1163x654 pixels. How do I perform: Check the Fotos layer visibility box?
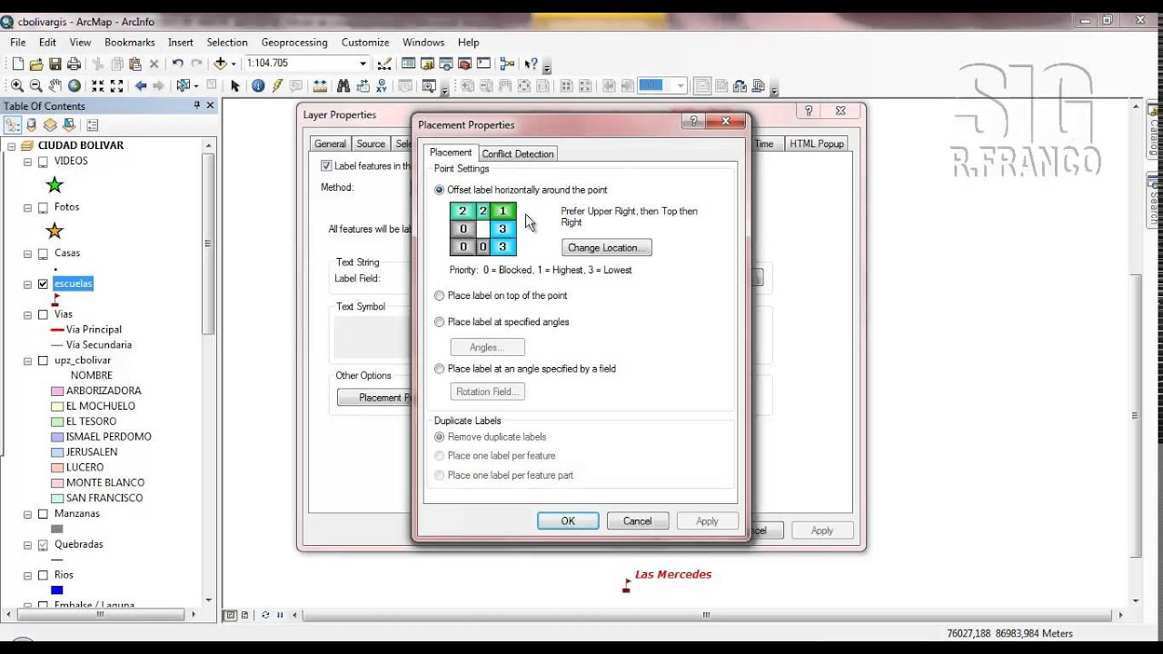[x=43, y=208]
